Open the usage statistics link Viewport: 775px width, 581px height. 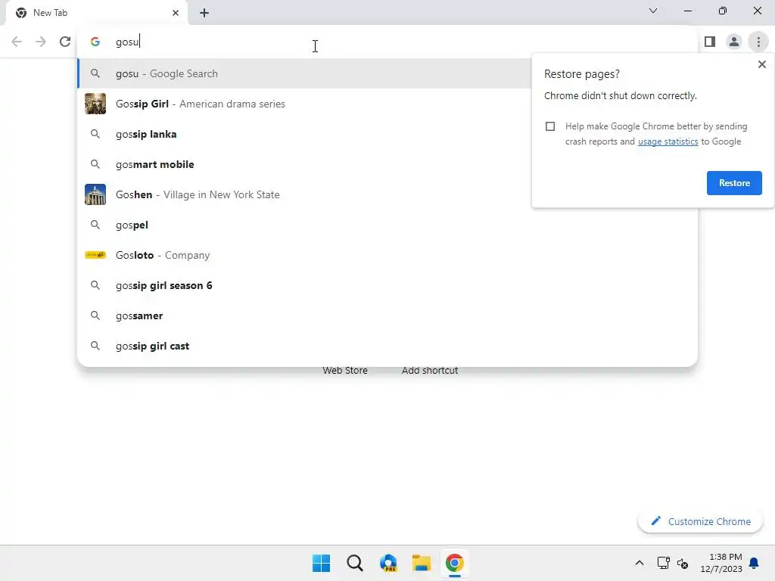668,141
